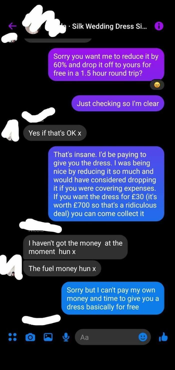Tap the sad face reaction emoji
Image resolution: width=175 pixels, height=370 pixels.
click(157, 85)
